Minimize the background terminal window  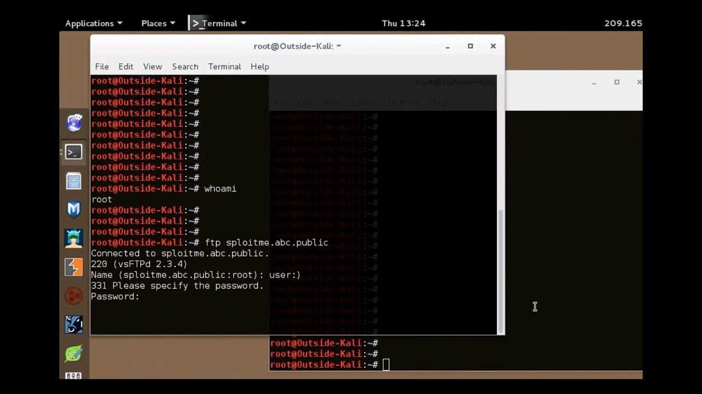tap(594, 82)
